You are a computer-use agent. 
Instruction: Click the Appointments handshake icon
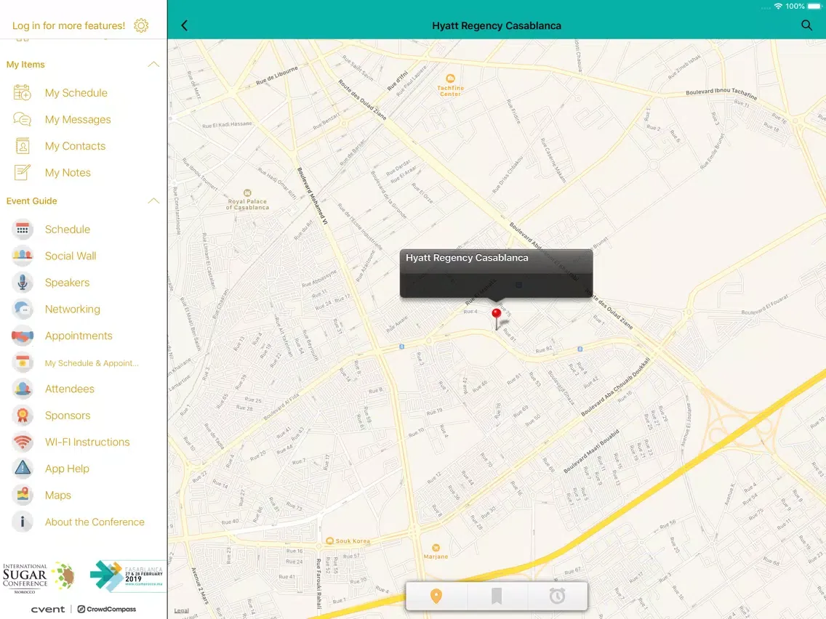22,336
